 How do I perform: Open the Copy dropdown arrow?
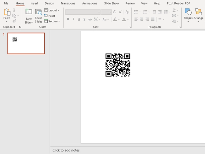[x=18, y=16]
